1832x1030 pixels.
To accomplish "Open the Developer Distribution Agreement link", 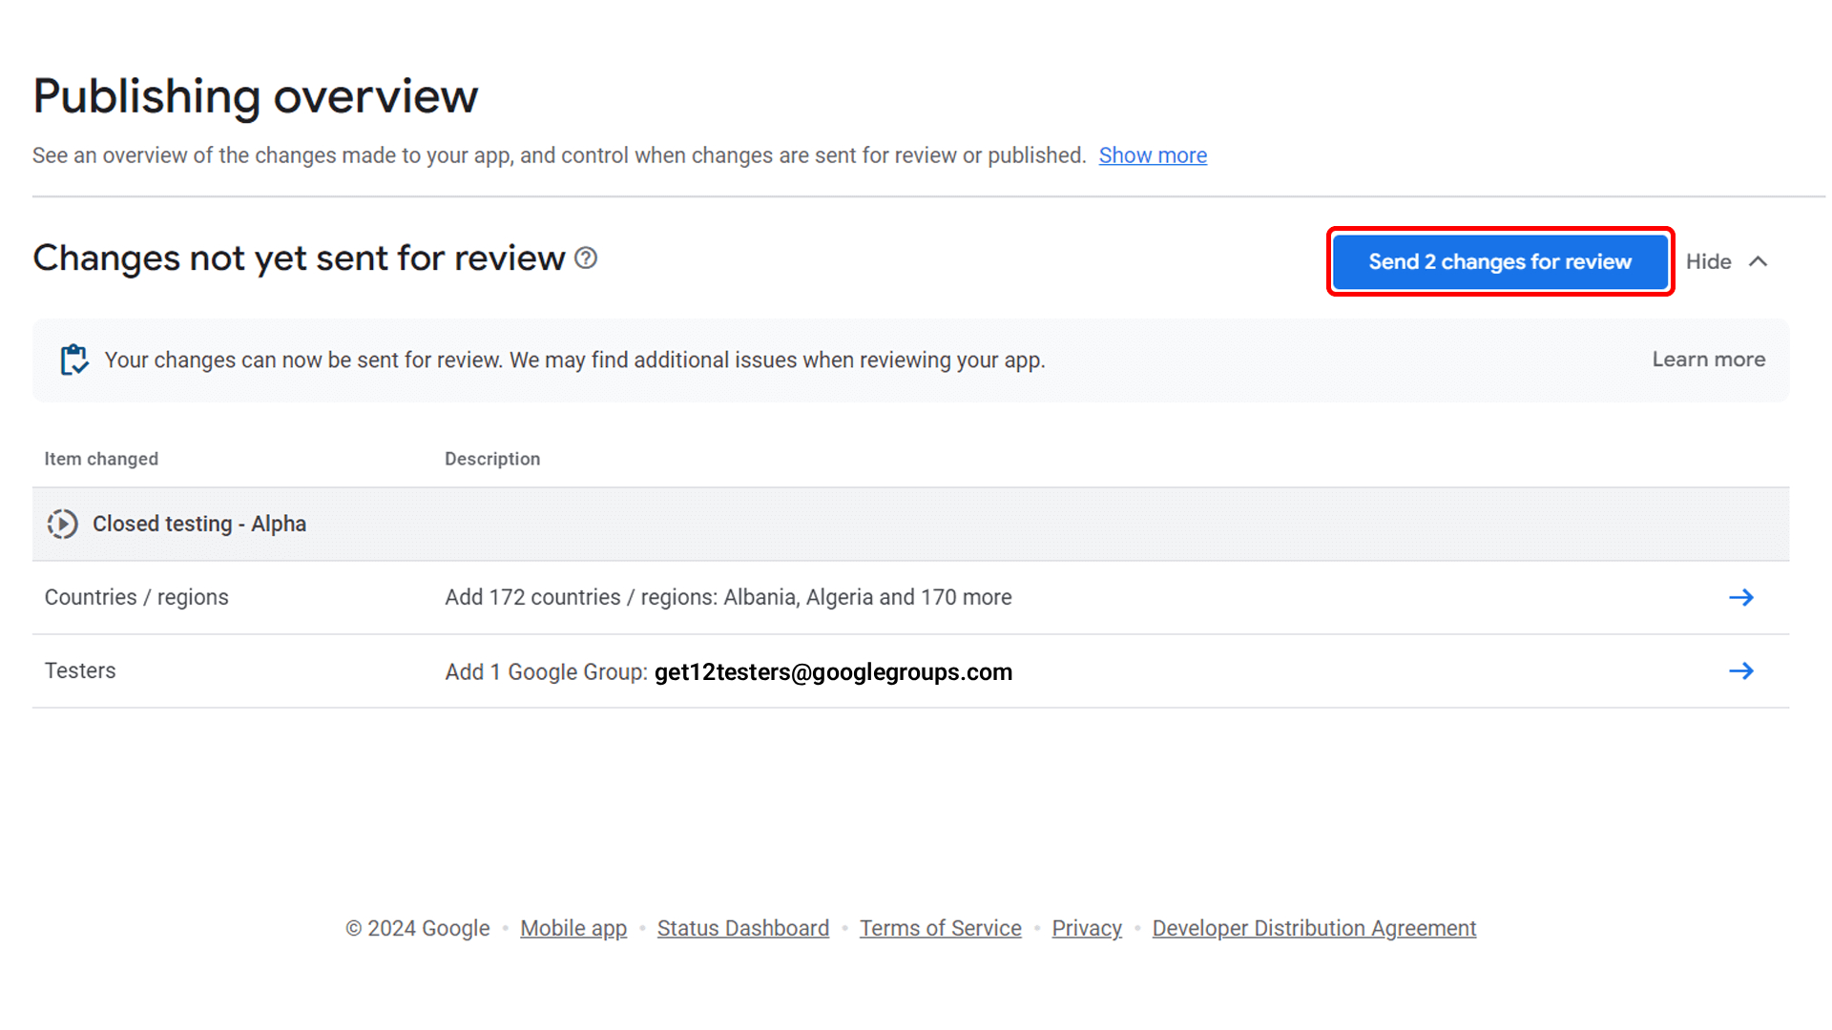I will coord(1314,927).
